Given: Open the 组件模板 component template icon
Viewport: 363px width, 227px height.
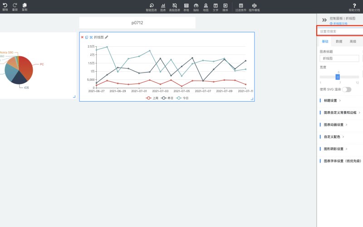Looking at the screenshot, I should click(x=254, y=7).
